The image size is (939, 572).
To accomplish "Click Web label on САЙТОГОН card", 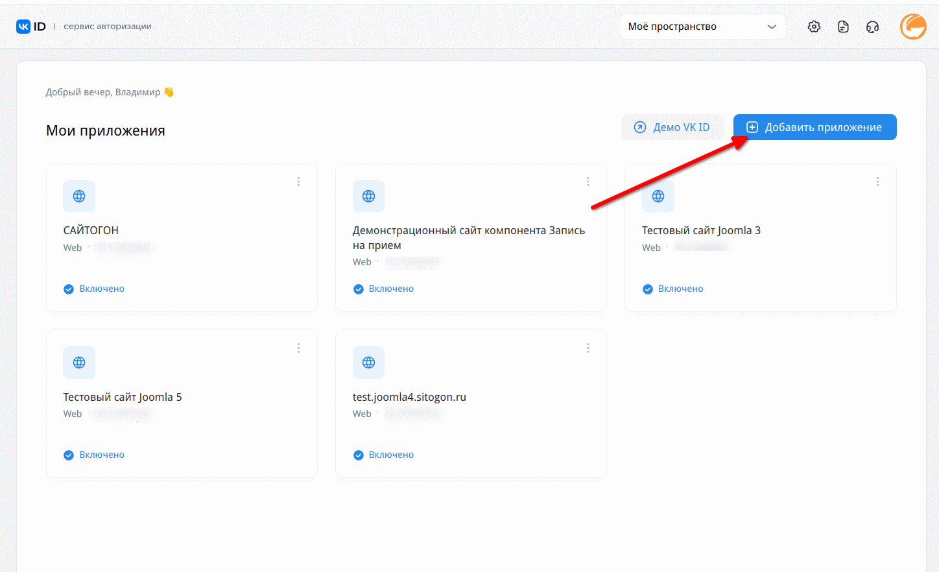I will coord(73,248).
